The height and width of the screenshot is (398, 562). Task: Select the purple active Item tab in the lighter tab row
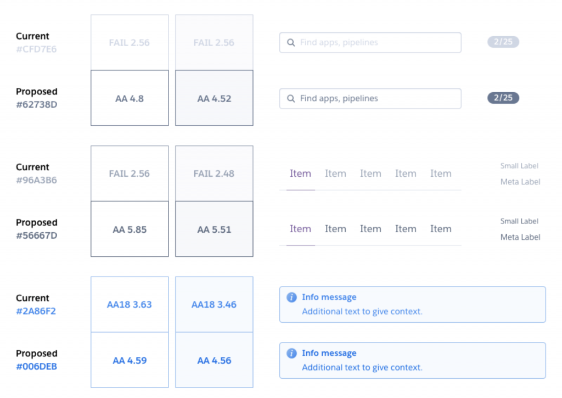300,173
